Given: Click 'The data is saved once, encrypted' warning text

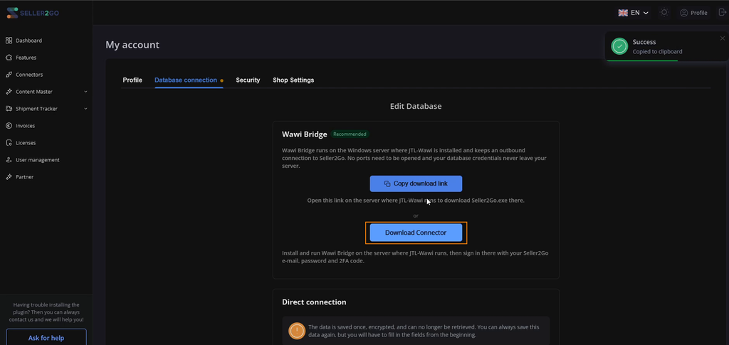Looking at the screenshot, I should (424, 331).
